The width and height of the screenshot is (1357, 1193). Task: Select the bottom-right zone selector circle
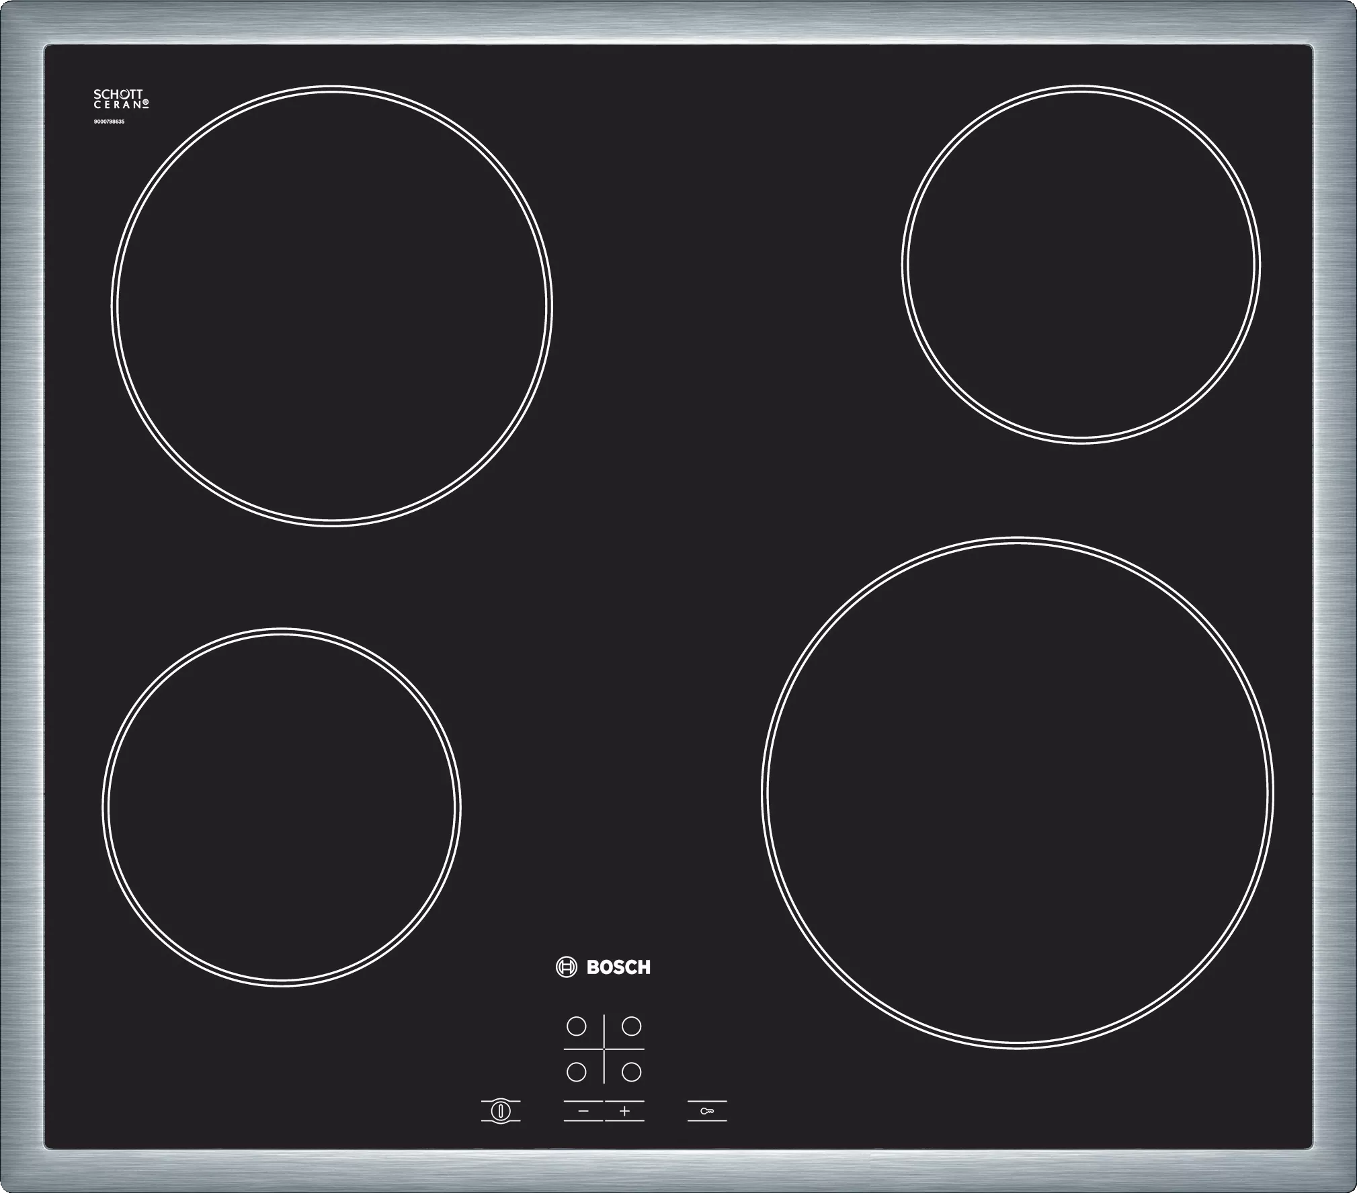(x=631, y=1072)
